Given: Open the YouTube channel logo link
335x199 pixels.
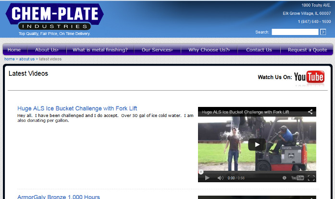Looking at the screenshot, I should click(x=309, y=77).
